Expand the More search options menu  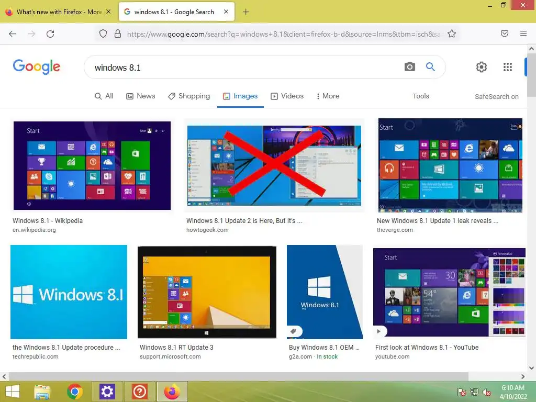point(328,96)
